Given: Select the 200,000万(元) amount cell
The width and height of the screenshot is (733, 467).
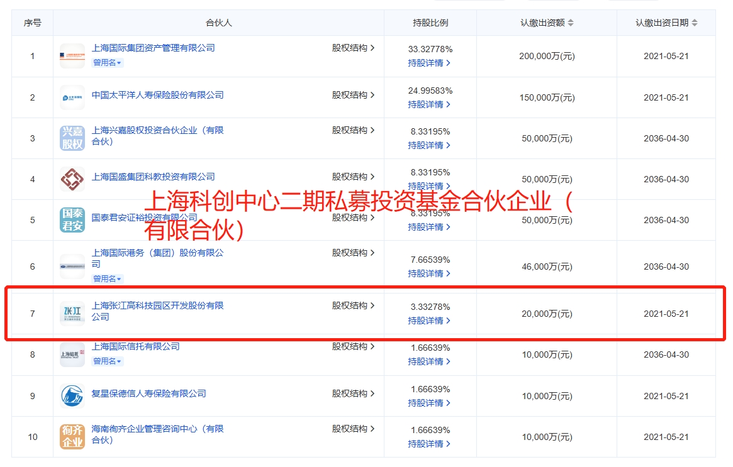Looking at the screenshot, I should [x=547, y=56].
